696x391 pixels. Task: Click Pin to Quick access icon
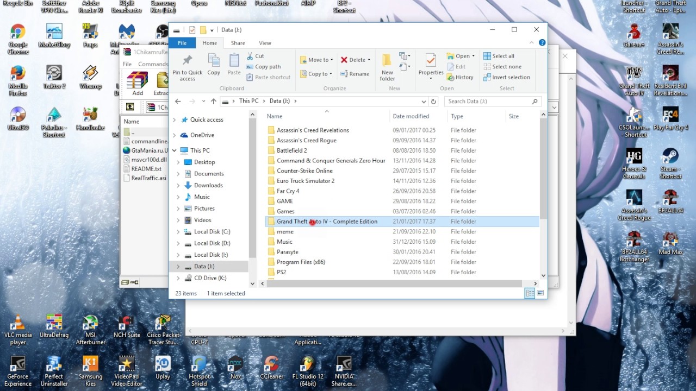[188, 61]
